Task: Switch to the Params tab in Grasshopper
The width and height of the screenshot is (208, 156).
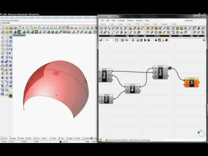Action: pyautogui.click(x=103, y=24)
